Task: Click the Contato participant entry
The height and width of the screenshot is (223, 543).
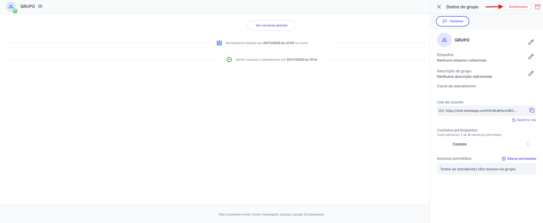Action: [459, 144]
